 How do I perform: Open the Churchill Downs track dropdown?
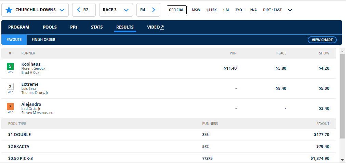tap(35, 10)
